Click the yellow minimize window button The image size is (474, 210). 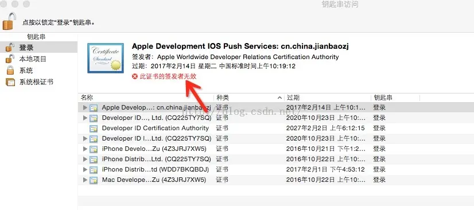[15, 4]
